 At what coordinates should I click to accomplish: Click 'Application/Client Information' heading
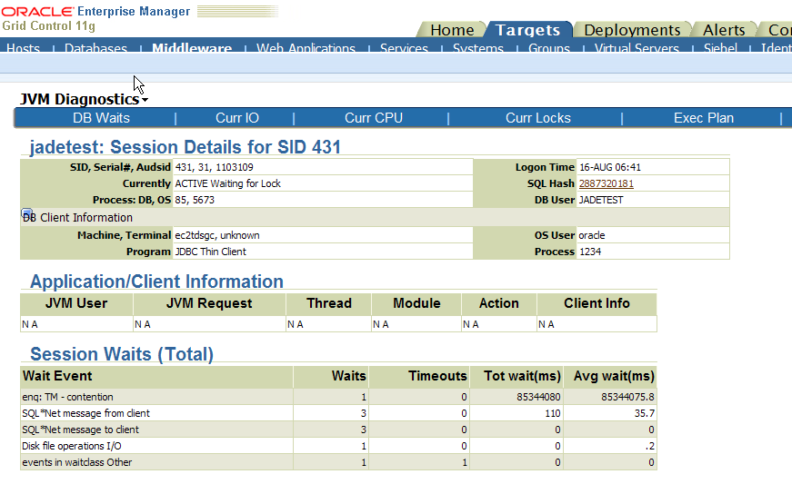156,282
